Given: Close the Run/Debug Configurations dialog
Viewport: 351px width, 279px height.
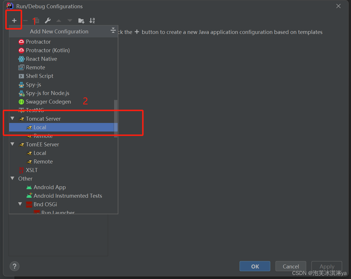Looking at the screenshot, I should (x=338, y=6).
